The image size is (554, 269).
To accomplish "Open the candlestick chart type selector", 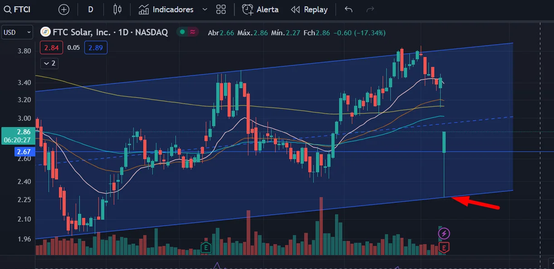I will click(117, 9).
